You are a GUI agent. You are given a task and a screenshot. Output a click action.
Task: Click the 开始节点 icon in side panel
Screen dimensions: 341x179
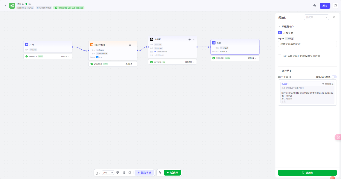[x=280, y=33]
